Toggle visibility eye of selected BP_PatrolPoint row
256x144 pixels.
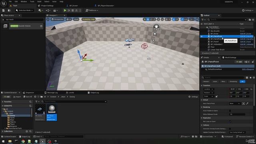[202, 36]
